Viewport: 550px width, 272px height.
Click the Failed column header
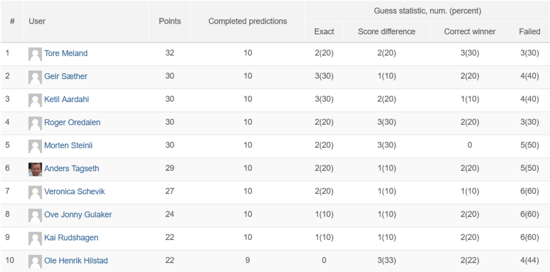pyautogui.click(x=530, y=32)
